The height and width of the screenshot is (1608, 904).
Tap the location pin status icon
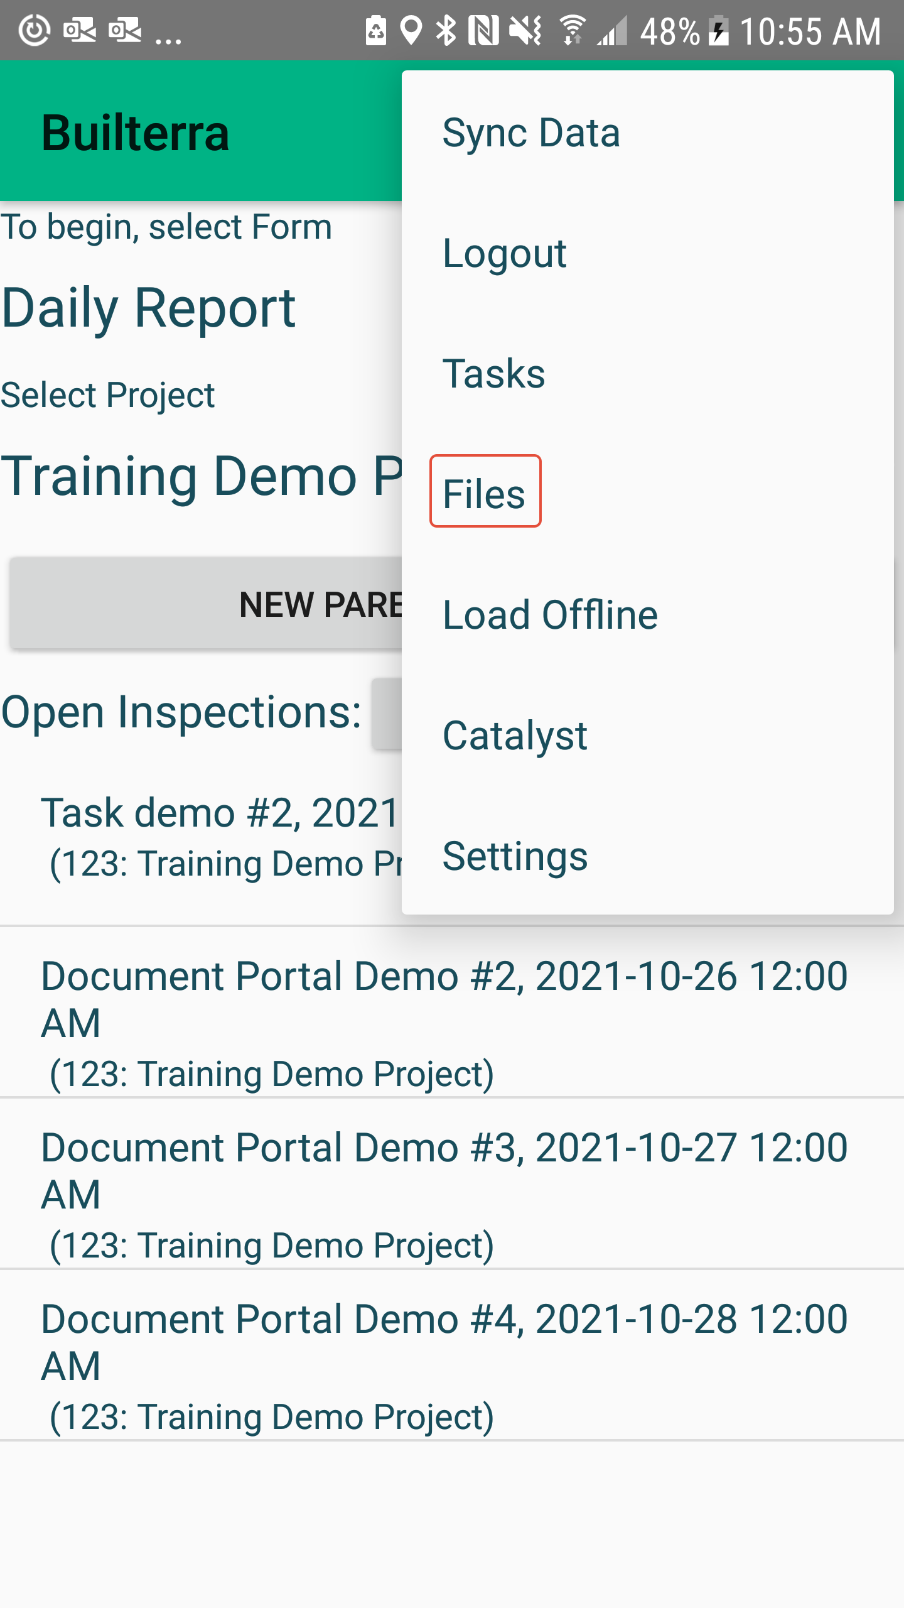411,31
